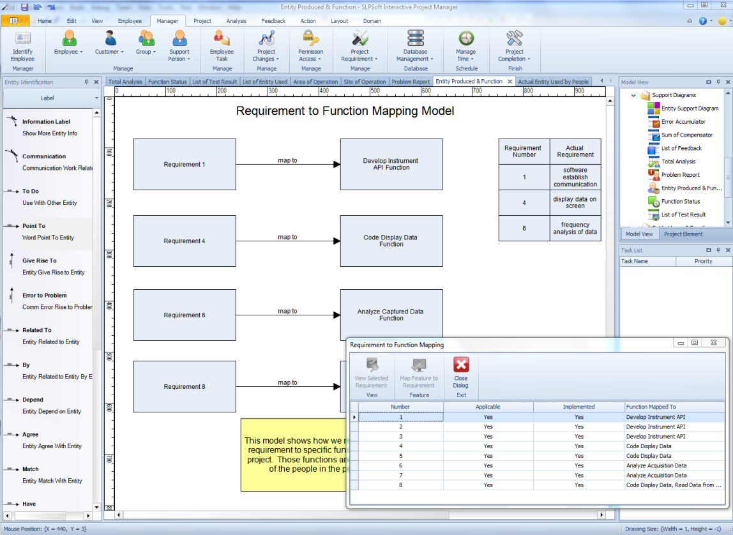Click the Code Display Data Function box
The image size is (733, 535).
(391, 241)
